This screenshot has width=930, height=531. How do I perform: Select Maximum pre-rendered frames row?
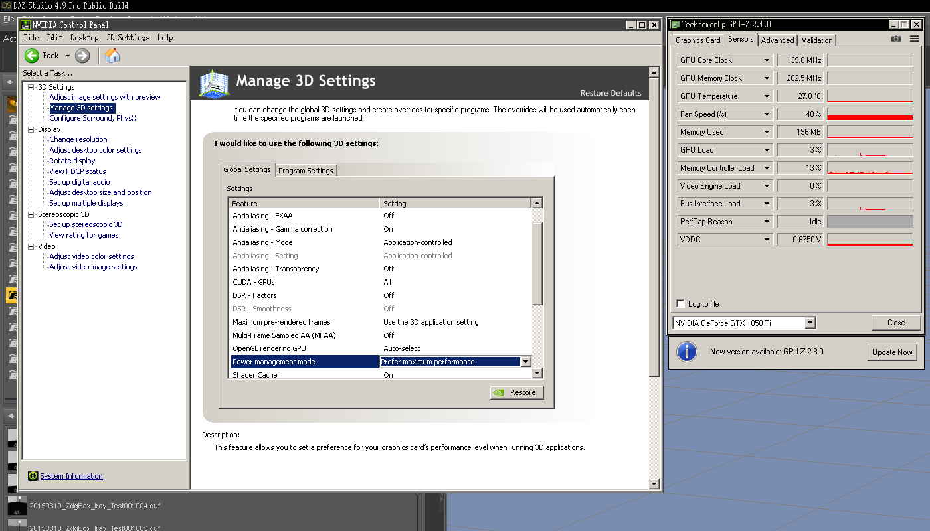(x=381, y=322)
